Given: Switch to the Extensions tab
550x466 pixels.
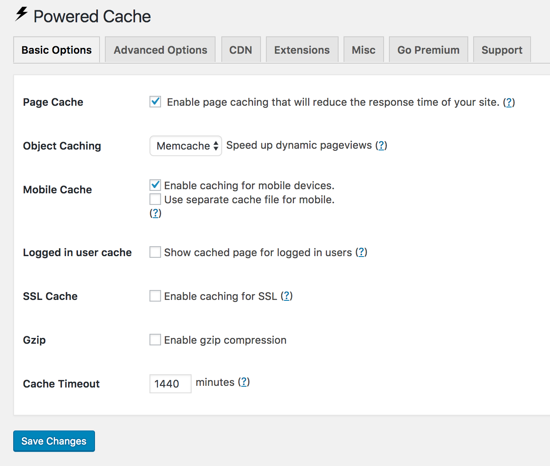Looking at the screenshot, I should coord(302,50).
